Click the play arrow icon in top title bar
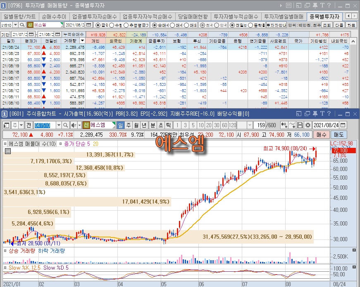360x287 pixels. click(x=281, y=5)
